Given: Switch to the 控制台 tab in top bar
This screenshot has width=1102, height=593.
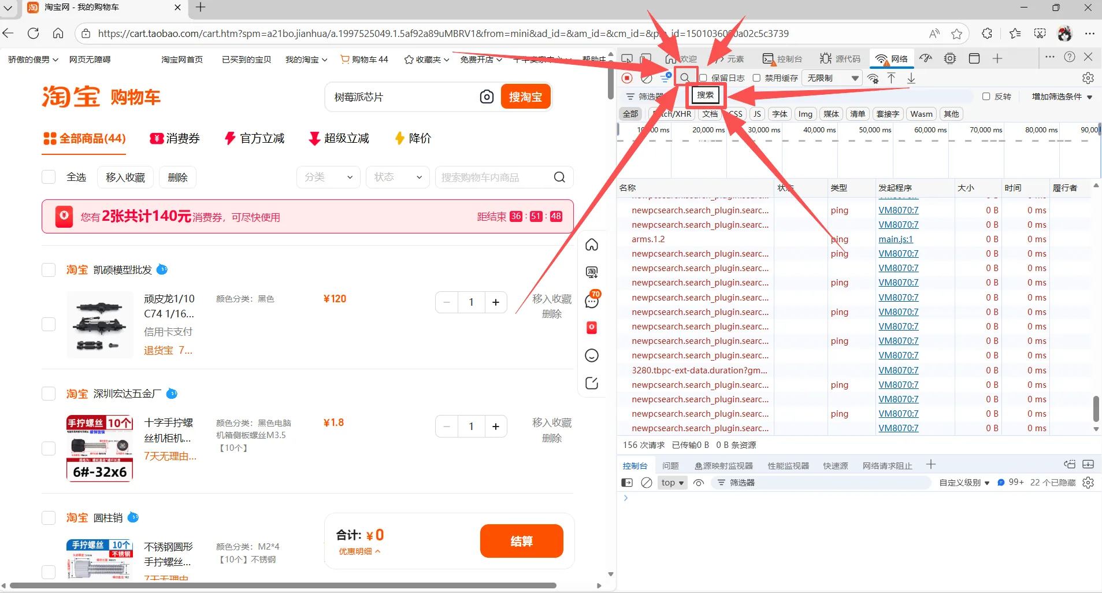Looking at the screenshot, I should [x=783, y=58].
